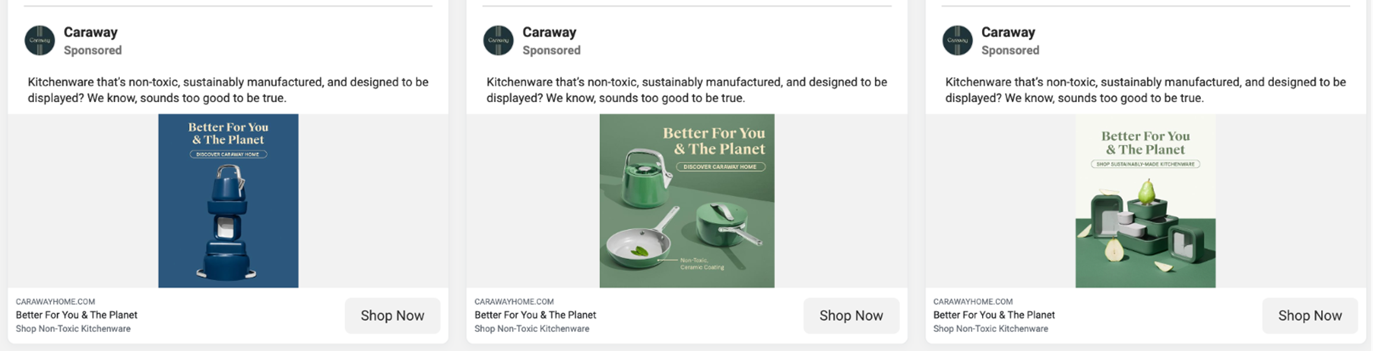Click Shop Now on the first ad
The image size is (1373, 351).
tap(392, 315)
